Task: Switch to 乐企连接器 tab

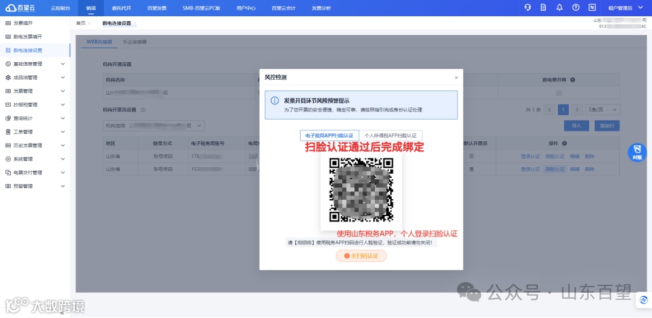Action: (135, 42)
